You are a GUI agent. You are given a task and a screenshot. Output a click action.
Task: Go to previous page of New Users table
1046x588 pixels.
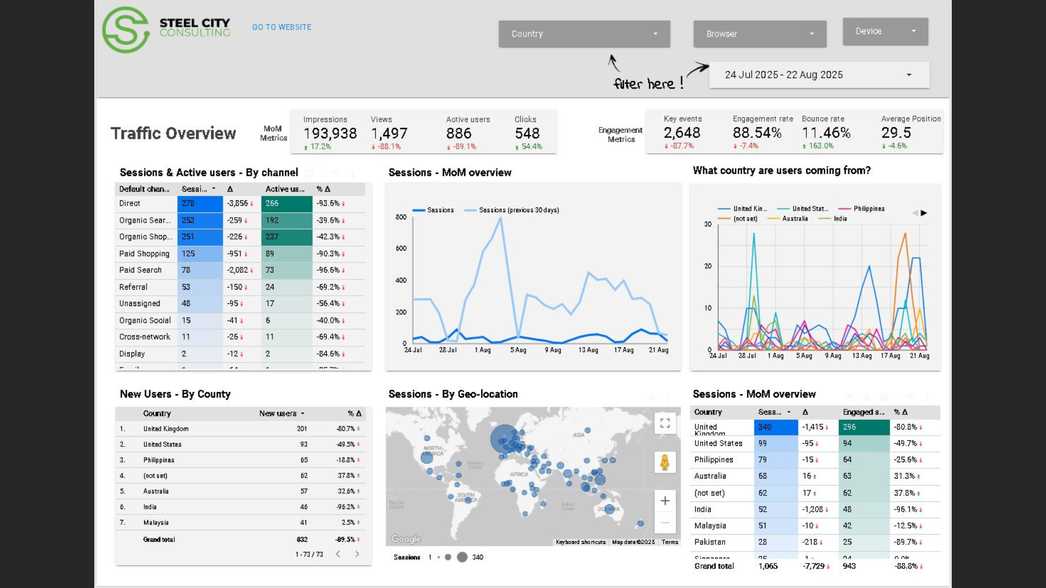[338, 554]
